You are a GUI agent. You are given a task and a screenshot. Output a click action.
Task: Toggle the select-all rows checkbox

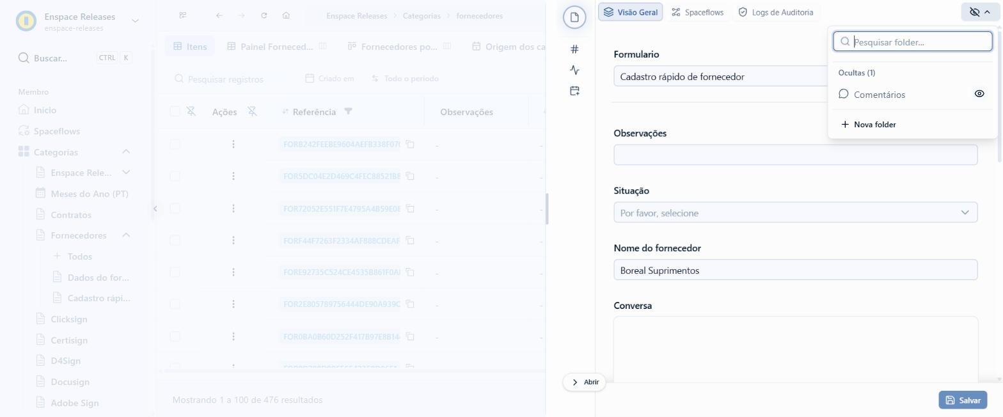(x=175, y=111)
